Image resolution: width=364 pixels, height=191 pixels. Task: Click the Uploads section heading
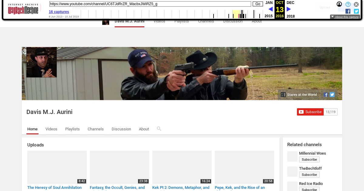coord(35,145)
